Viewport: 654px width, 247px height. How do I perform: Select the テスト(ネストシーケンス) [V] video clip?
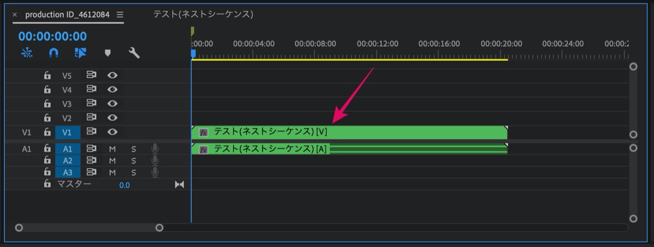[x=349, y=132]
